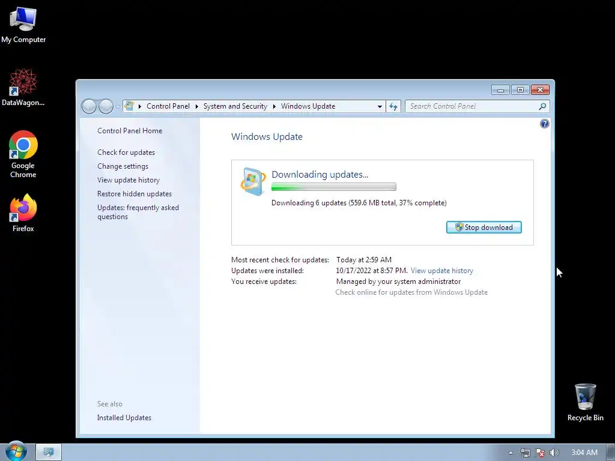
Task: Select the Control Panel taskbar button
Action: point(49,452)
